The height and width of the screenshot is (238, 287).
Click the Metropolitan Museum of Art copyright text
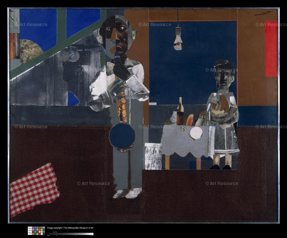[70, 228]
